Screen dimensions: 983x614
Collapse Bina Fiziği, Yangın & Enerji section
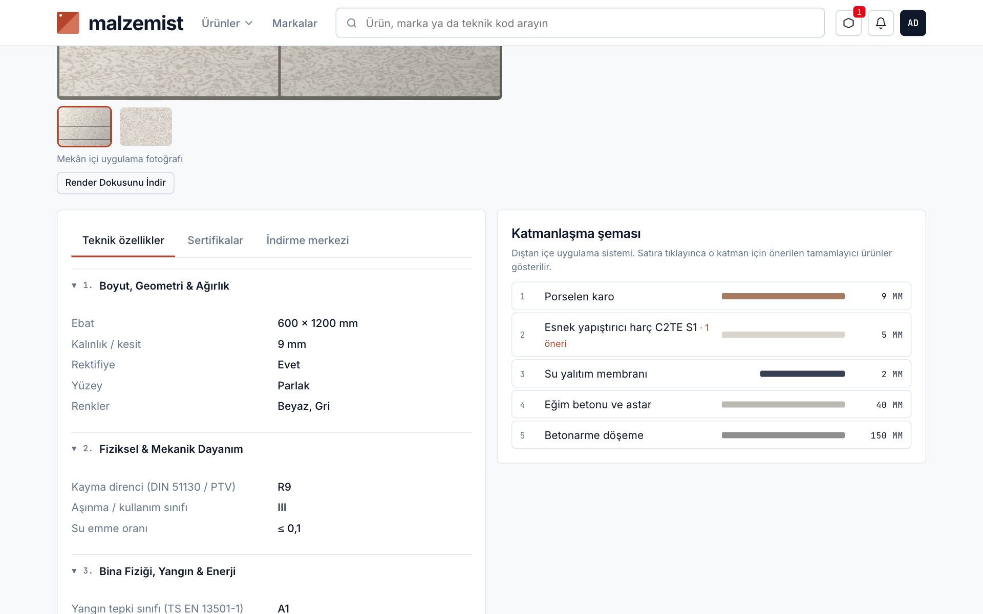pos(271,571)
